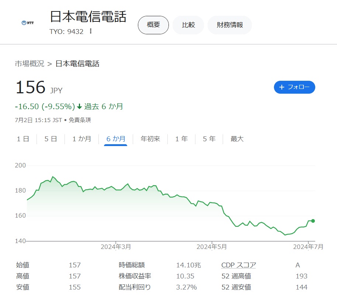Click the TYO: 9432 ticker text
The image size is (337, 298).
(x=66, y=32)
